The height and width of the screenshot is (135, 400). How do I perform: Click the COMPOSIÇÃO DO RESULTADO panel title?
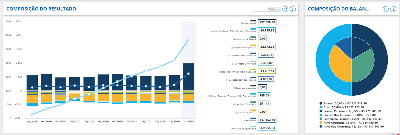[x=41, y=9]
